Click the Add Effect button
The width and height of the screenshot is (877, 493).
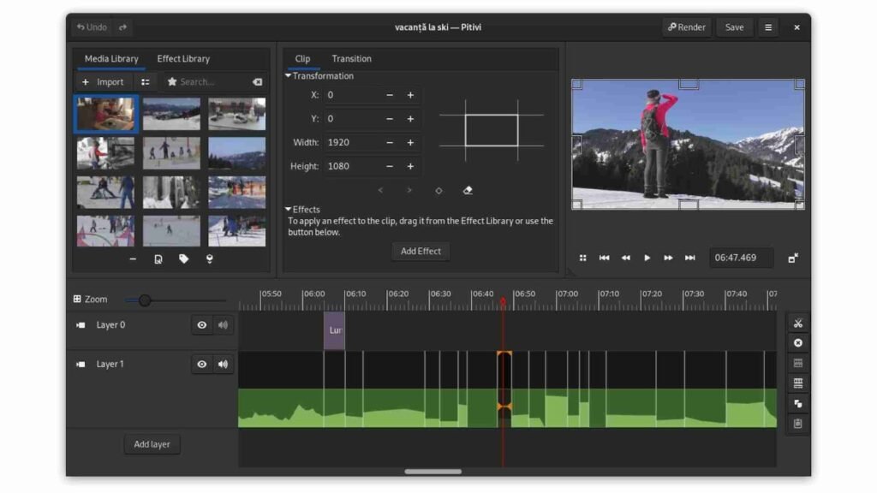(x=421, y=252)
